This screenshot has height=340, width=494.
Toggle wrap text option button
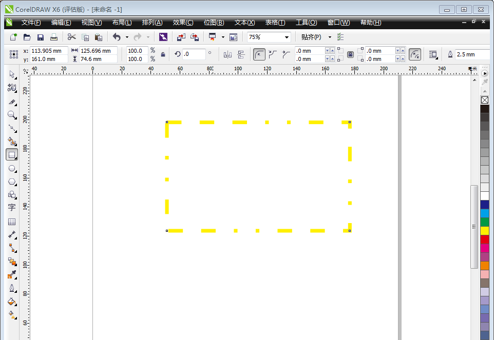pos(433,54)
